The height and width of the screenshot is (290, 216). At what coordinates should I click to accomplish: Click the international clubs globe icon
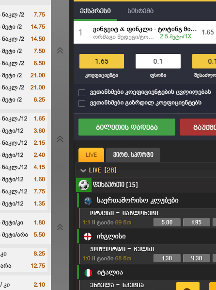(x=88, y=201)
